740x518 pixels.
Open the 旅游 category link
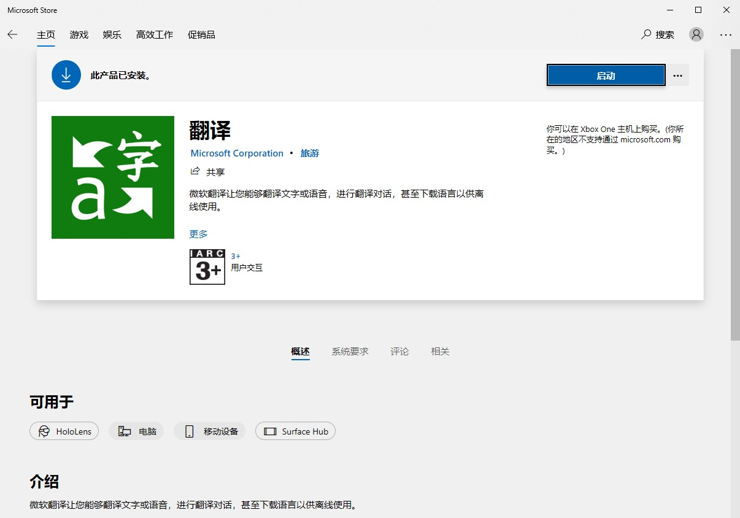click(310, 153)
